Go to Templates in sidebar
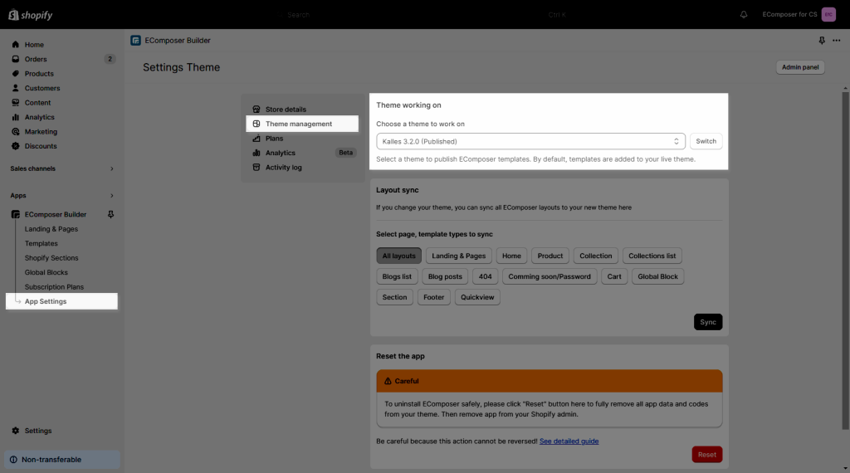850x473 pixels. (42, 243)
